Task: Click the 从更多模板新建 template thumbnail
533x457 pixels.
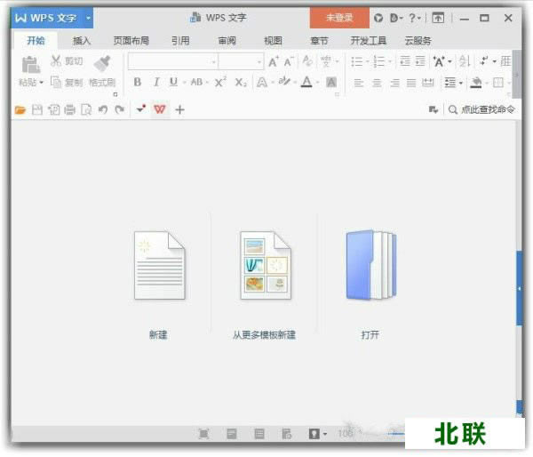Action: click(265, 266)
